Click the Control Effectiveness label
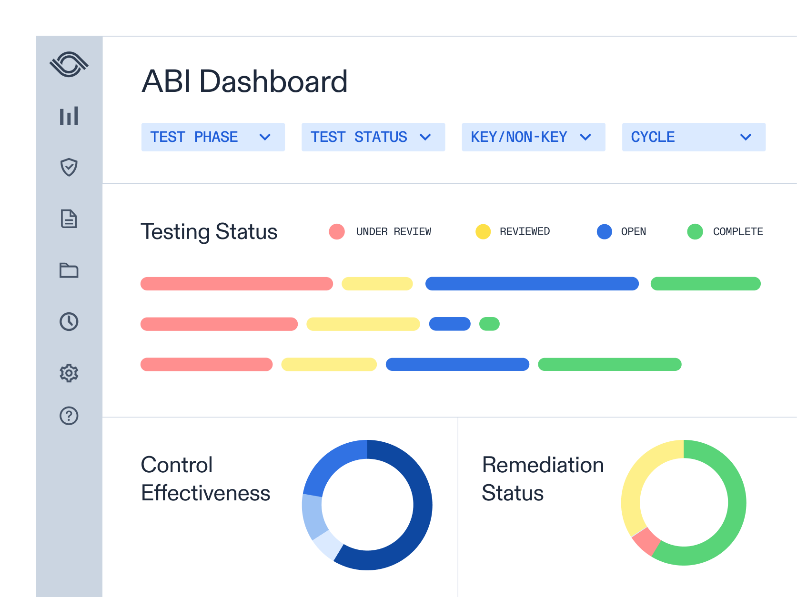This screenshot has height=597, width=797. click(206, 479)
